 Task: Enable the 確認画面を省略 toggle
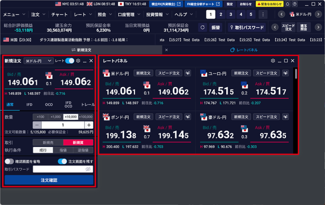pos(9,161)
